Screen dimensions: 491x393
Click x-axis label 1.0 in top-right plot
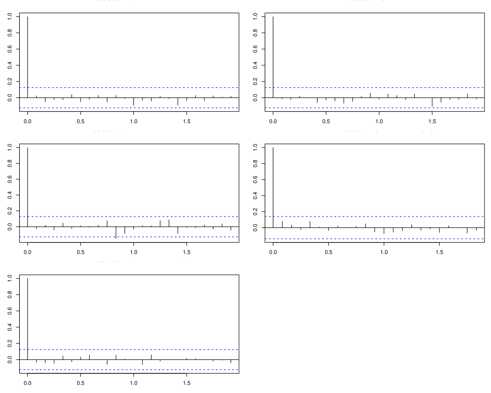379,121
